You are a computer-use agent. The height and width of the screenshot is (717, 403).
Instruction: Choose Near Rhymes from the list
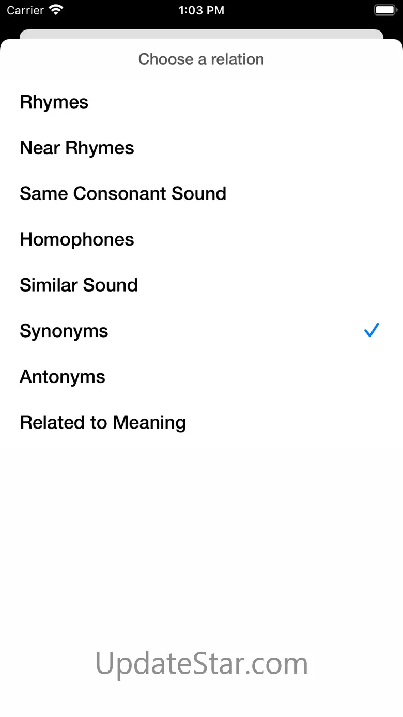click(77, 148)
